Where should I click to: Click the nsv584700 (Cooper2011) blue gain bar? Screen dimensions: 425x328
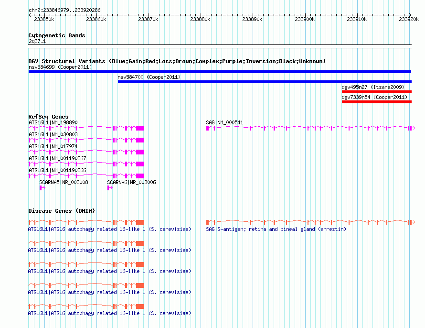(265, 82)
